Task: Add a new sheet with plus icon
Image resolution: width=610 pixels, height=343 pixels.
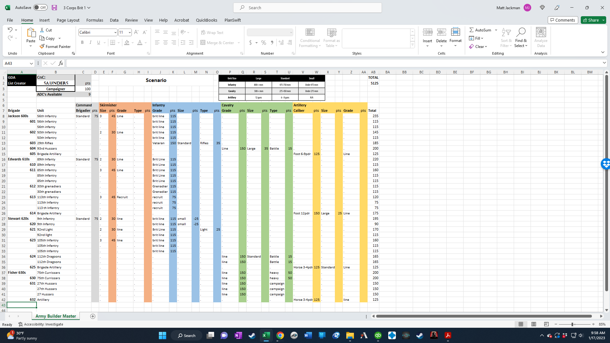Action: [x=93, y=316]
